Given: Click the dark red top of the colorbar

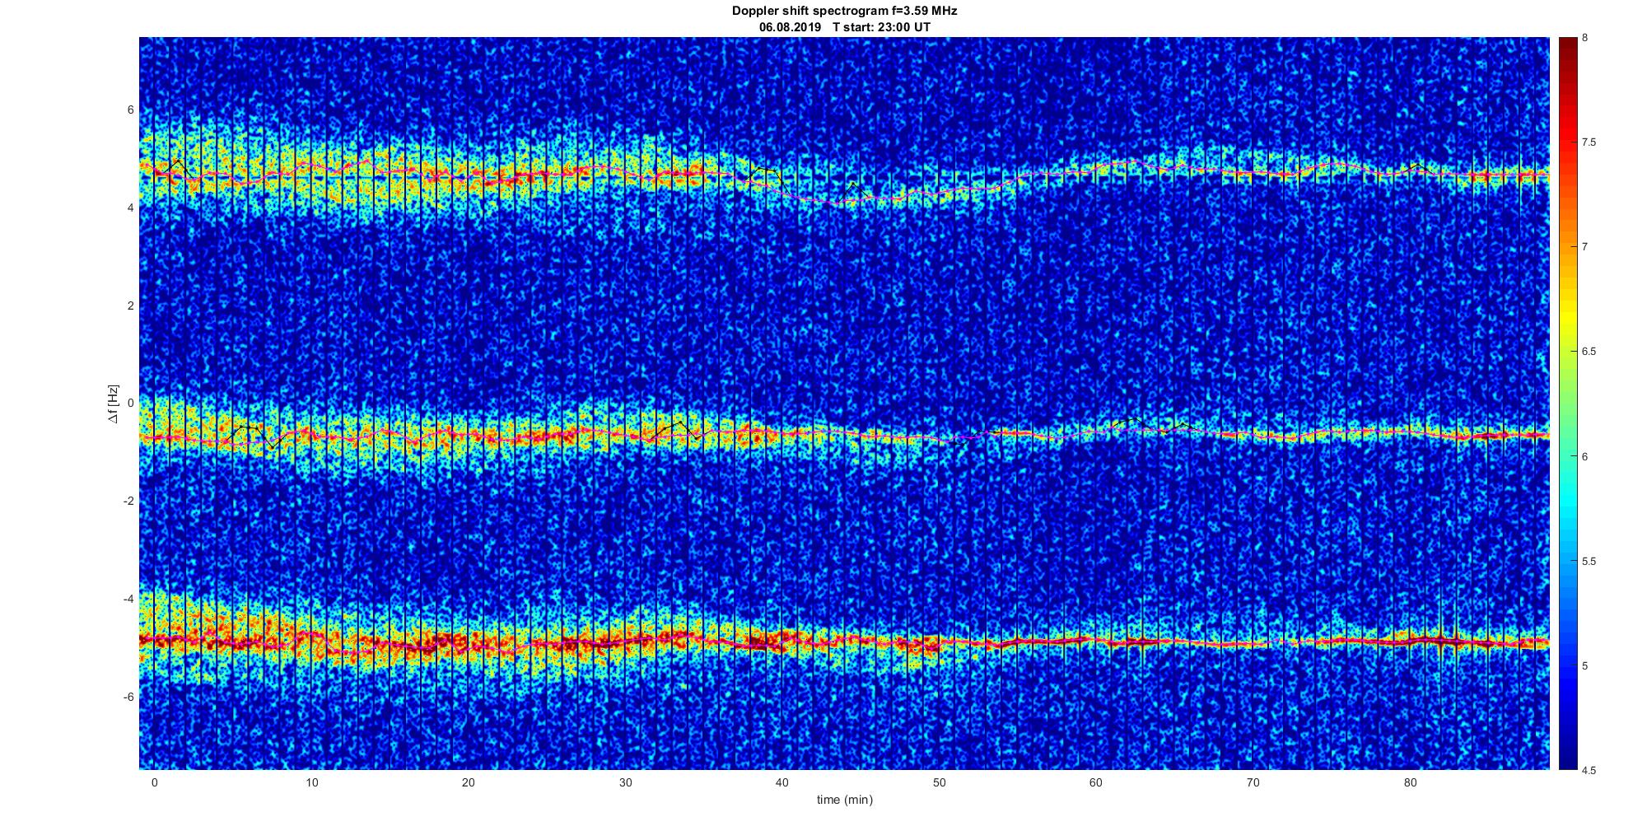Looking at the screenshot, I should [1567, 49].
